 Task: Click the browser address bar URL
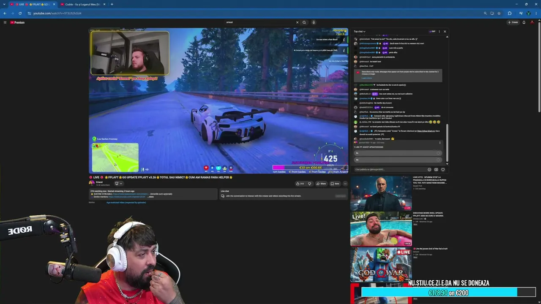tap(57, 13)
